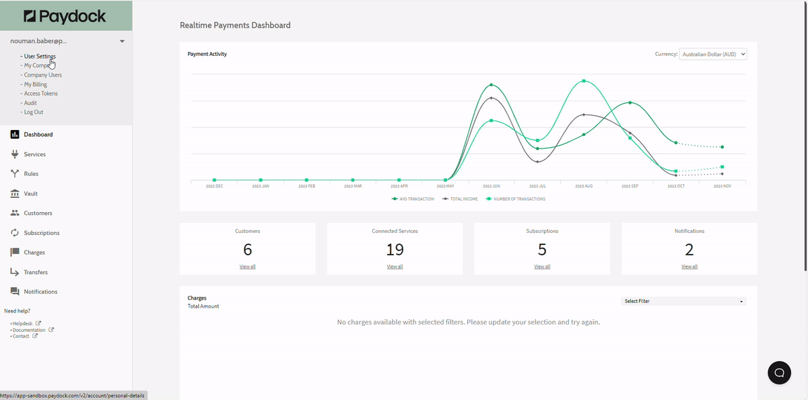Click the Services plug icon
The width and height of the screenshot is (808, 400).
pos(15,154)
